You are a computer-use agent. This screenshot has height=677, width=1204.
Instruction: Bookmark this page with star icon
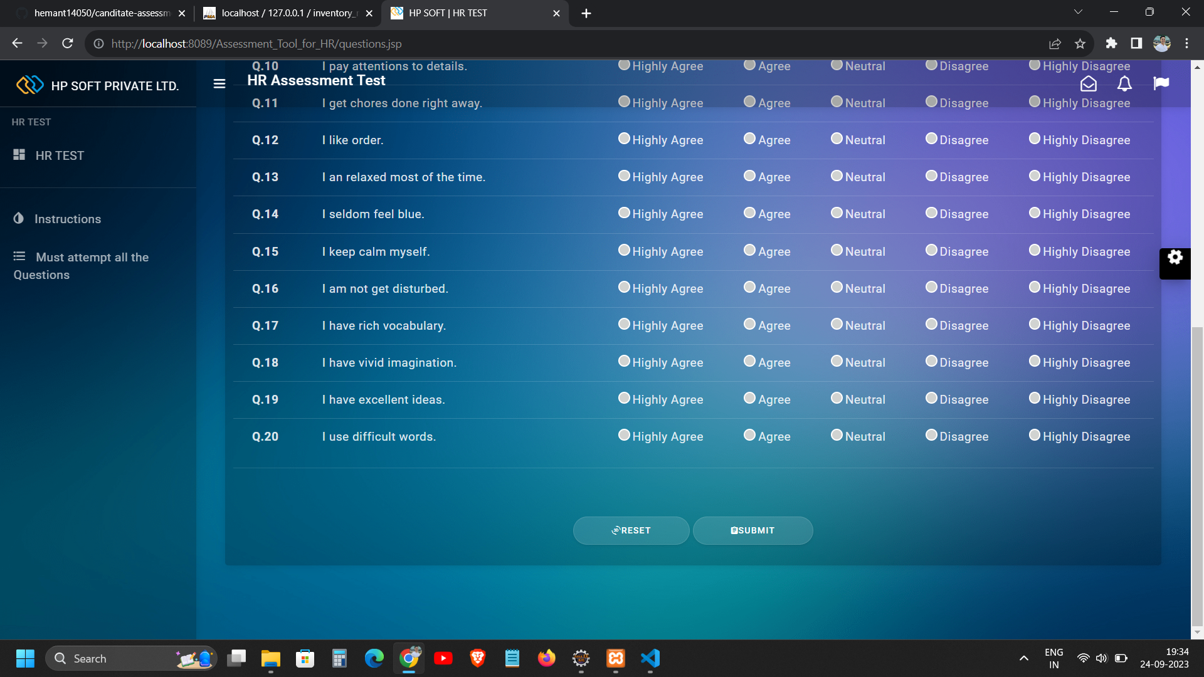pos(1080,43)
